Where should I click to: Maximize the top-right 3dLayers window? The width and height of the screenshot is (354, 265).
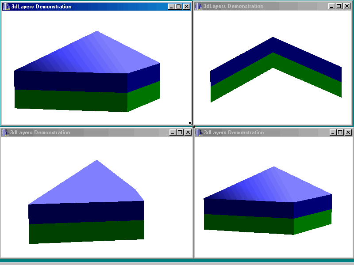coord(339,7)
